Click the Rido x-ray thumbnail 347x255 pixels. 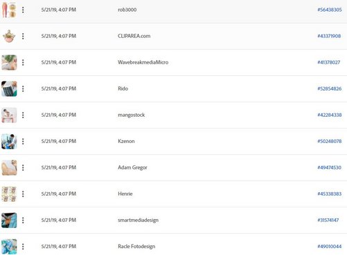(x=9, y=88)
